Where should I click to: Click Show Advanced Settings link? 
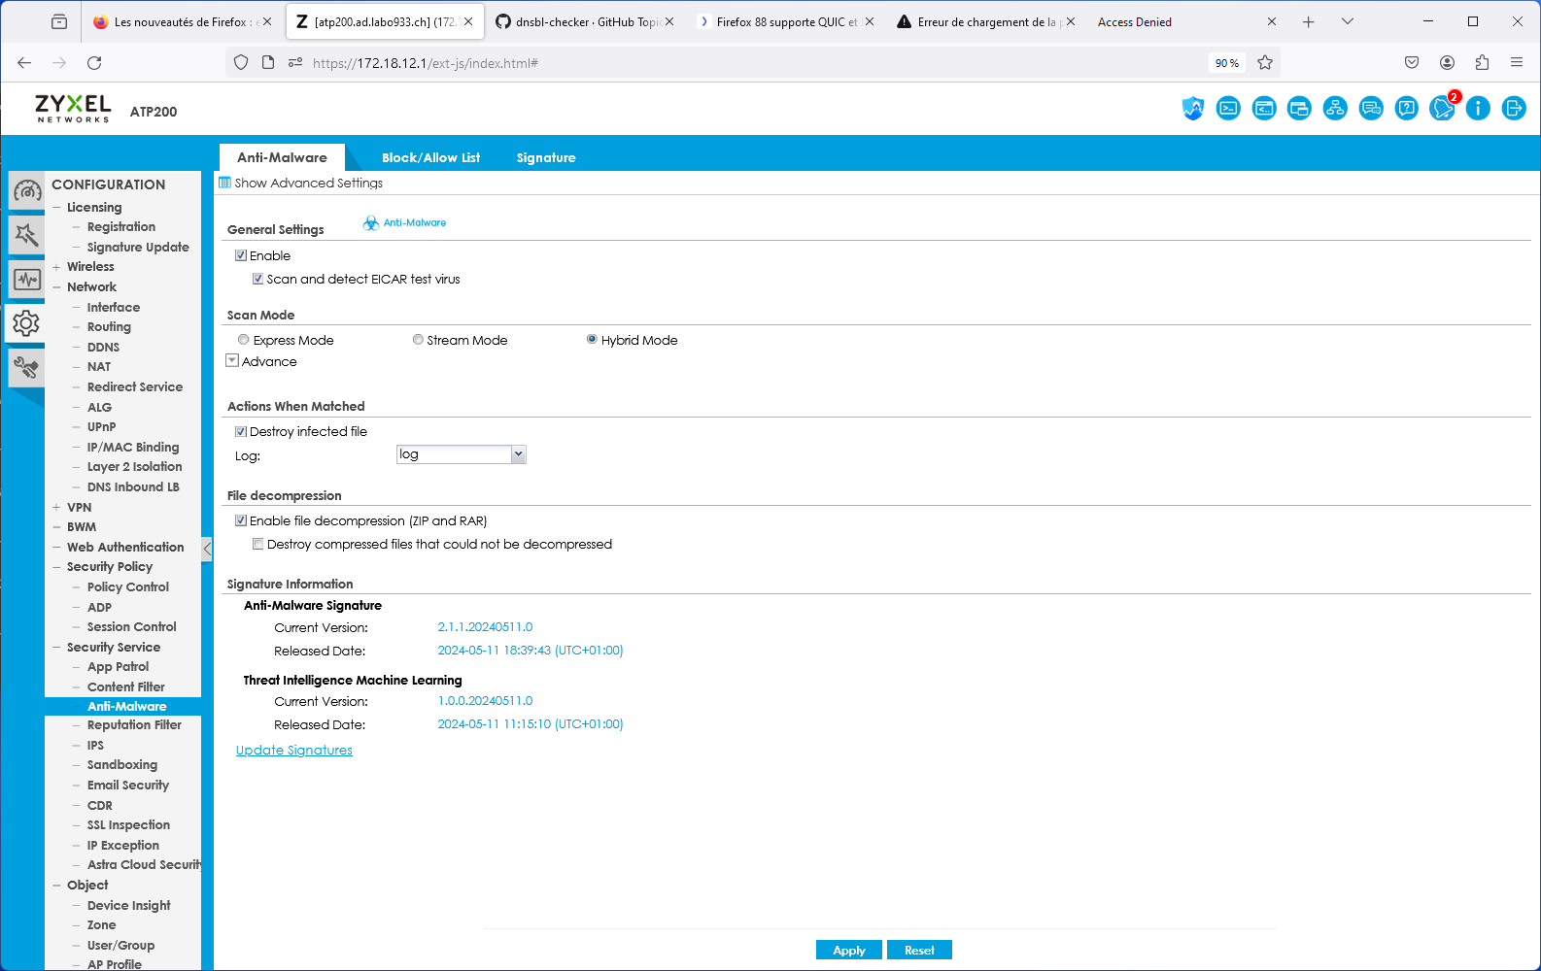[309, 183]
